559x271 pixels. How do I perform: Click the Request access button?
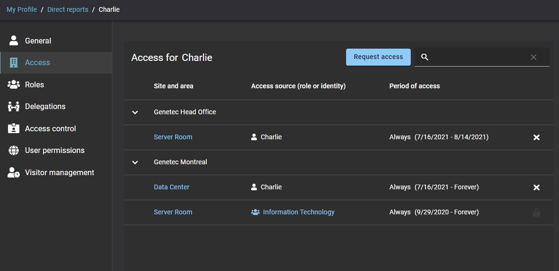[x=378, y=57]
